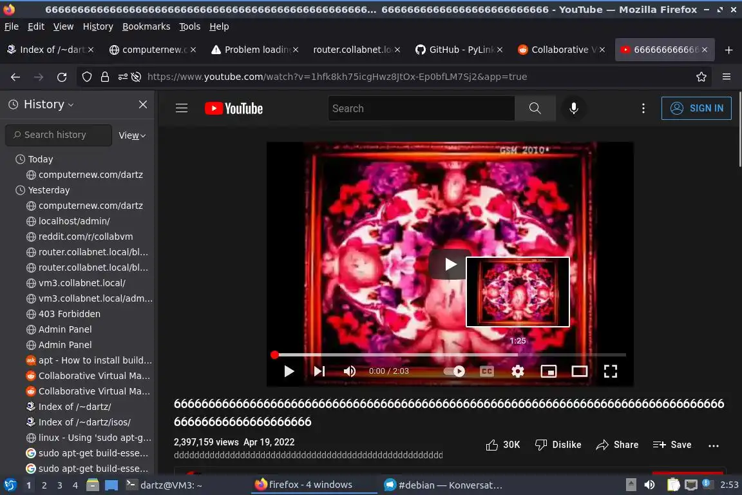Open the Tools menu
Viewport: 742px width, 495px height.
(190, 26)
